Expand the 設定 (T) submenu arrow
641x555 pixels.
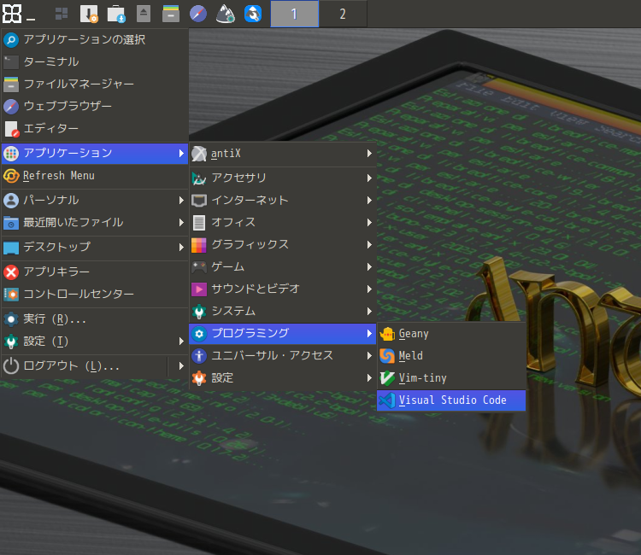pyautogui.click(x=181, y=341)
